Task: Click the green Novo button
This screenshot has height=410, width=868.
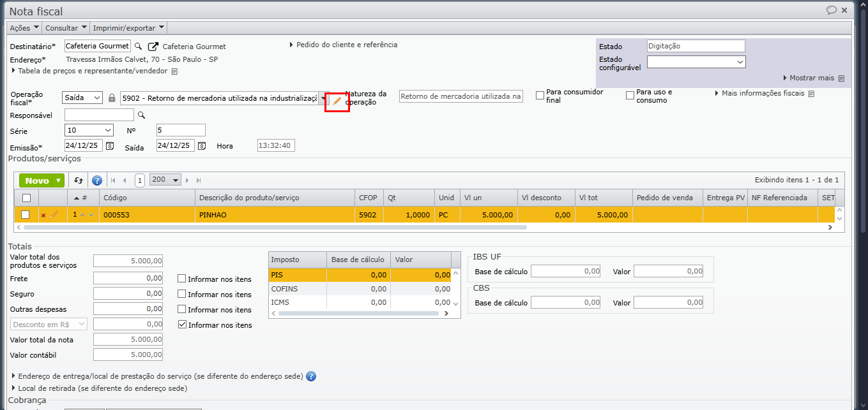Action: coord(36,180)
